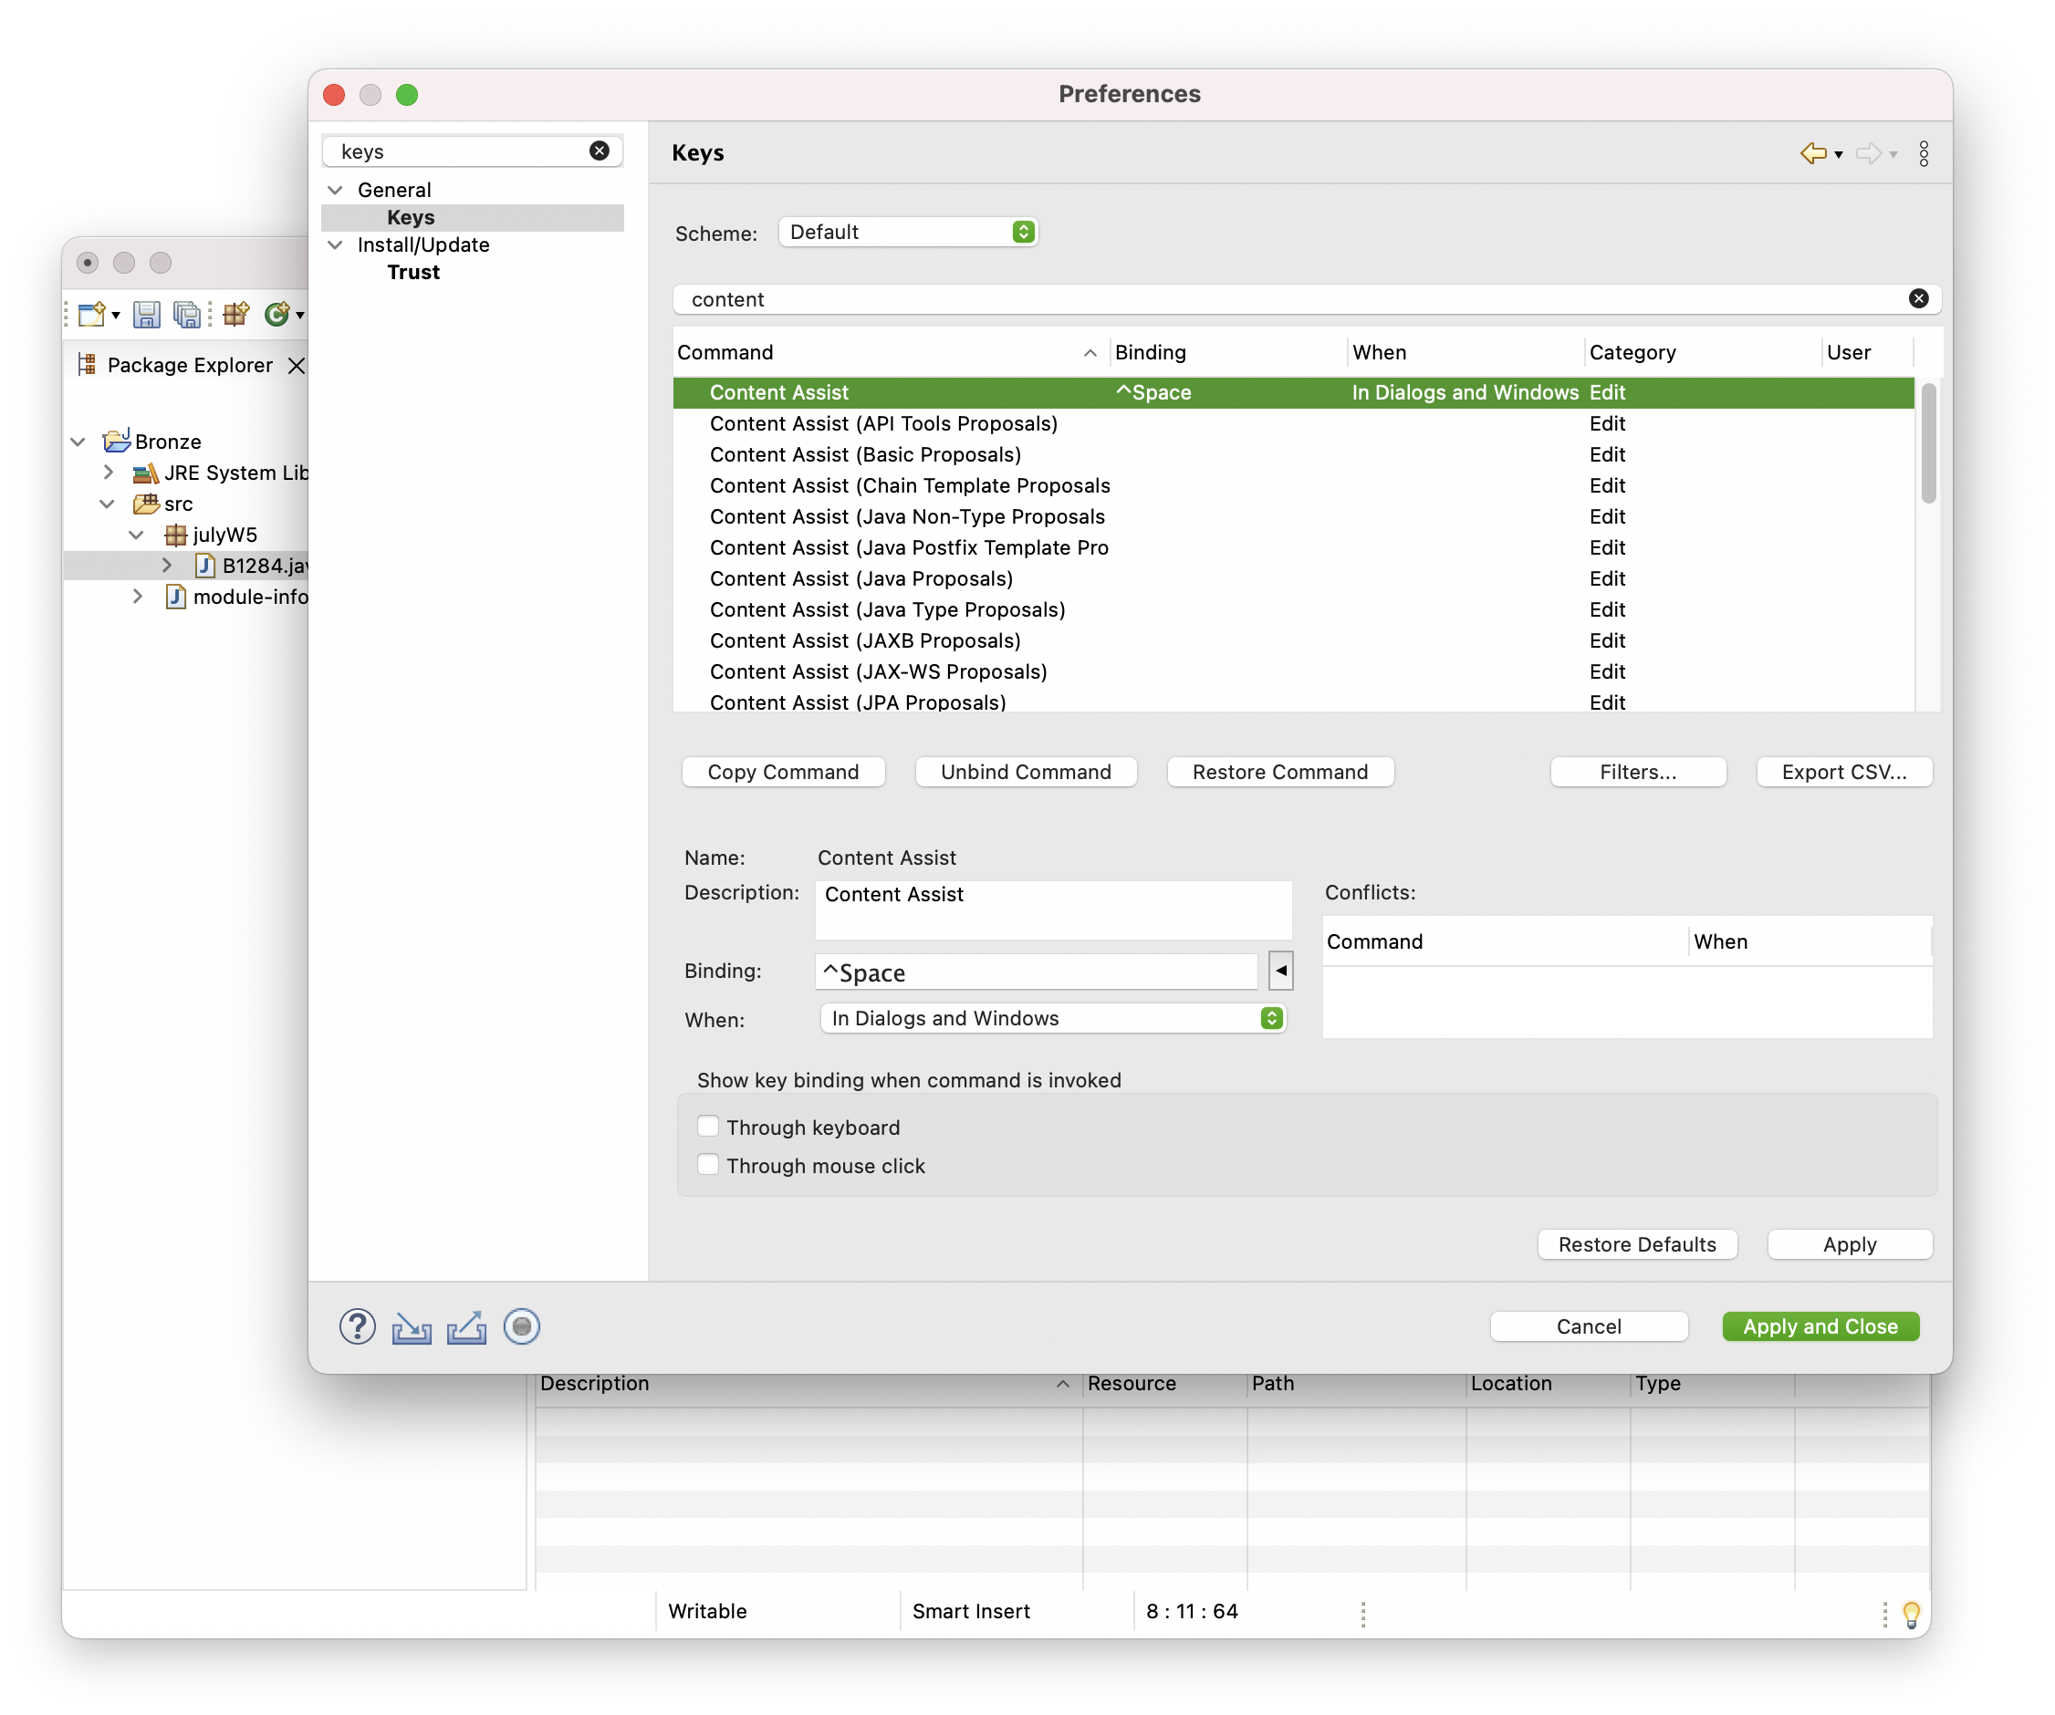Select Trust in preferences tree

point(413,272)
